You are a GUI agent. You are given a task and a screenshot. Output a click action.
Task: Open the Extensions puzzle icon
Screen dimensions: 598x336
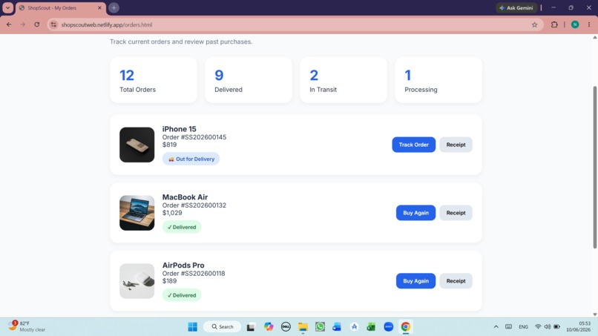(x=554, y=24)
